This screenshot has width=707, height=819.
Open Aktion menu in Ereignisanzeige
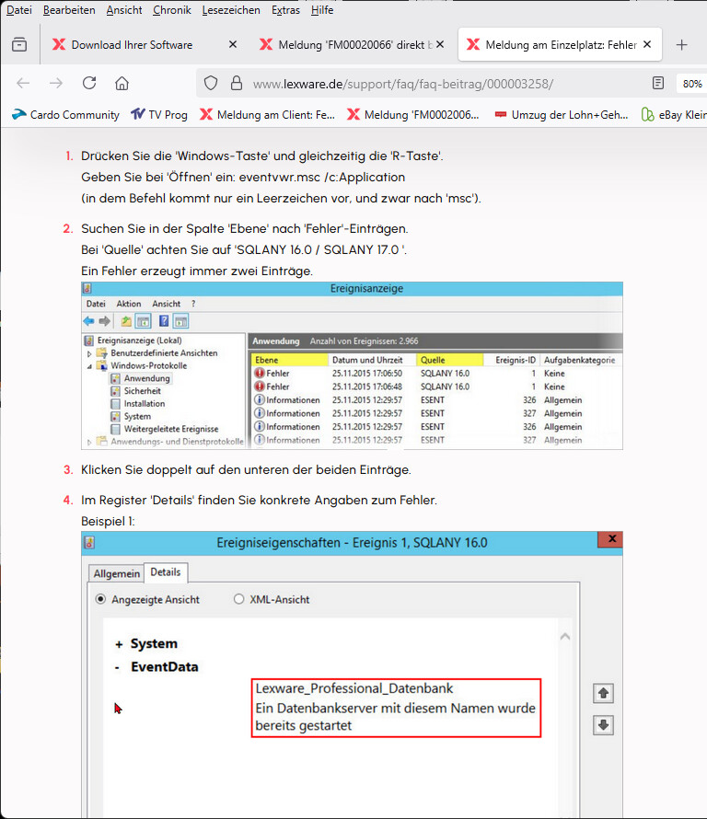[129, 304]
